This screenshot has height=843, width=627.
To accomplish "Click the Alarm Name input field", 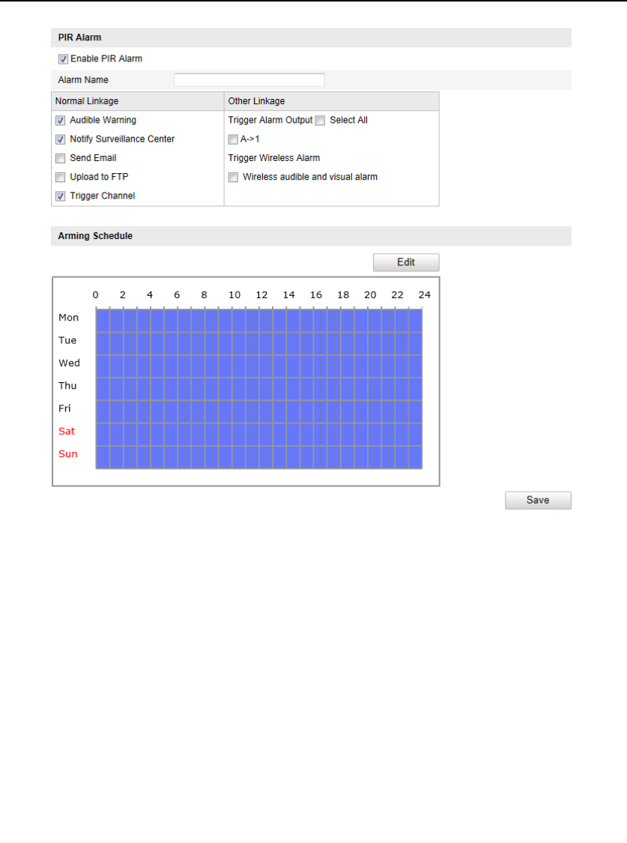I will point(249,80).
